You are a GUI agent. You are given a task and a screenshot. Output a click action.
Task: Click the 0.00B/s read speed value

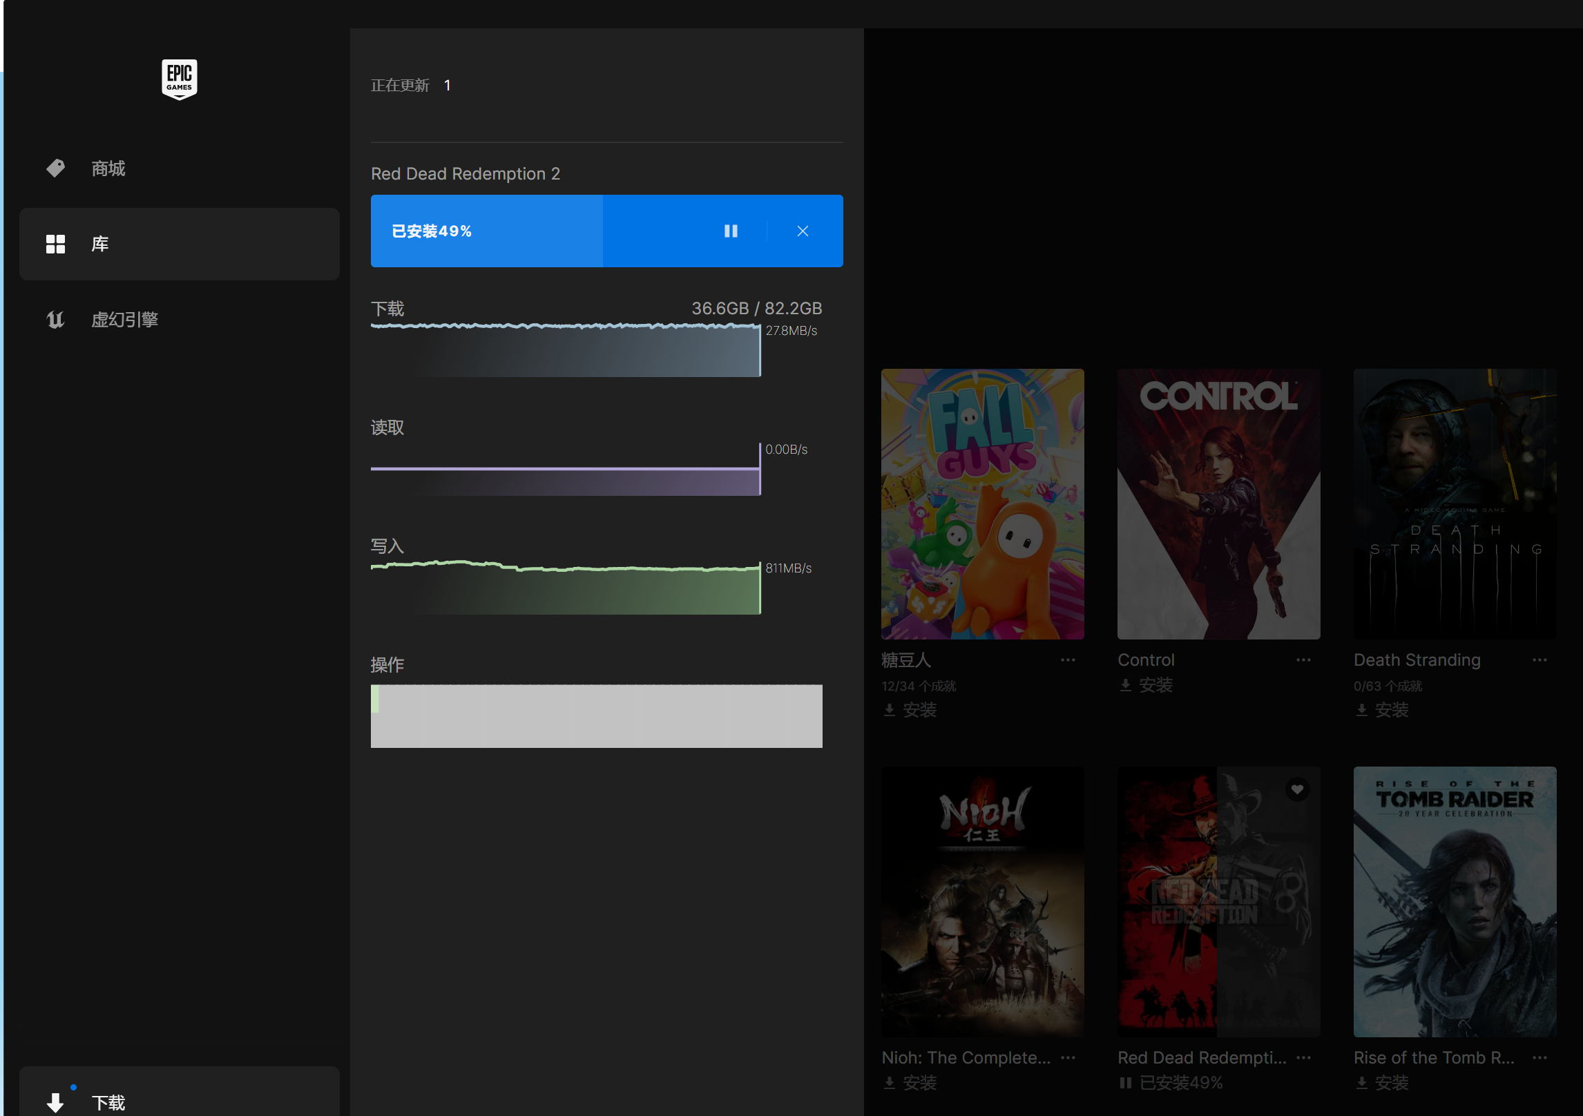click(x=787, y=450)
